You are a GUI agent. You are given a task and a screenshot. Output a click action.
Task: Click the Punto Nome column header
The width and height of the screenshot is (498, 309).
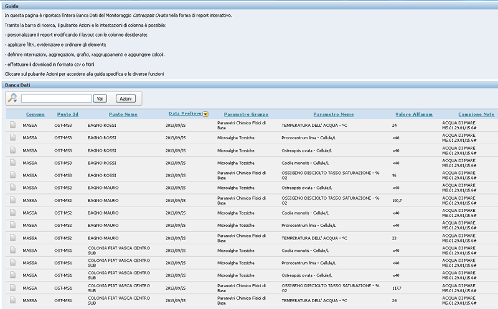123,114
